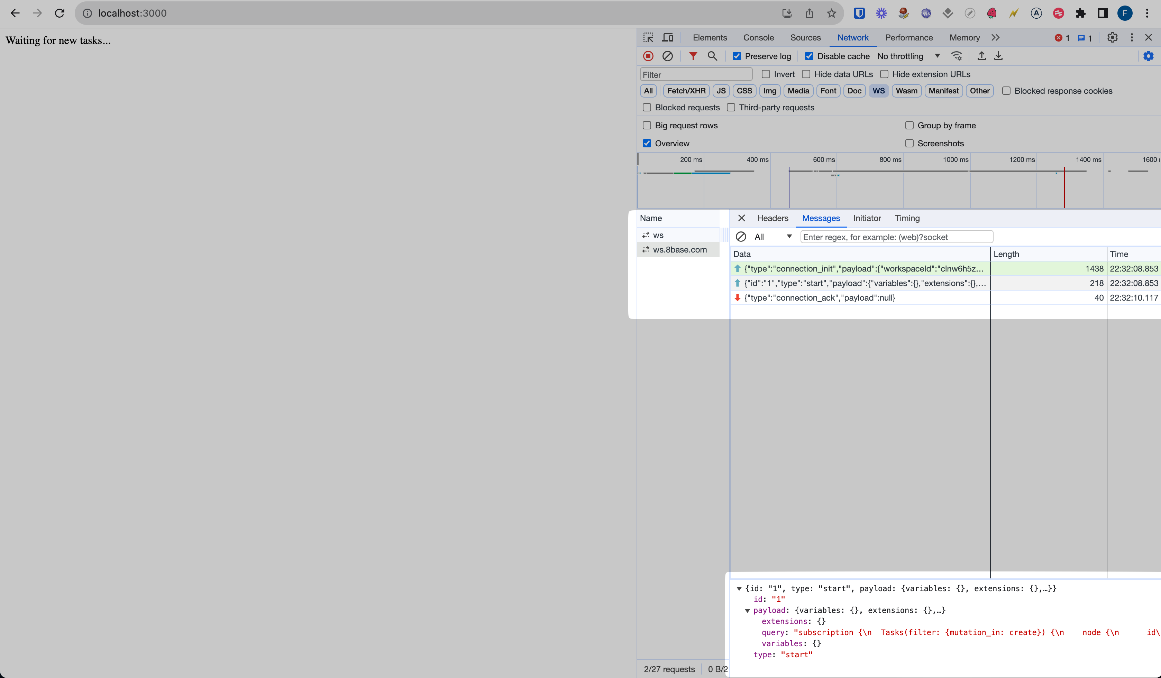Open the network search magnifier icon
The width and height of the screenshot is (1161, 678).
(x=712, y=56)
